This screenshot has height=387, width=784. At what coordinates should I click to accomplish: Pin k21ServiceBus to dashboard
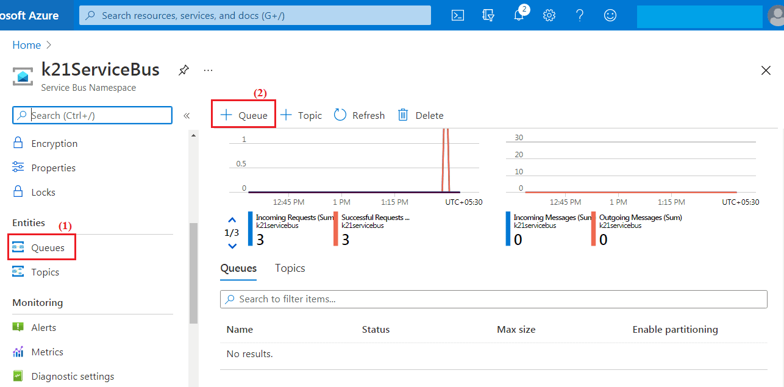[x=184, y=70]
